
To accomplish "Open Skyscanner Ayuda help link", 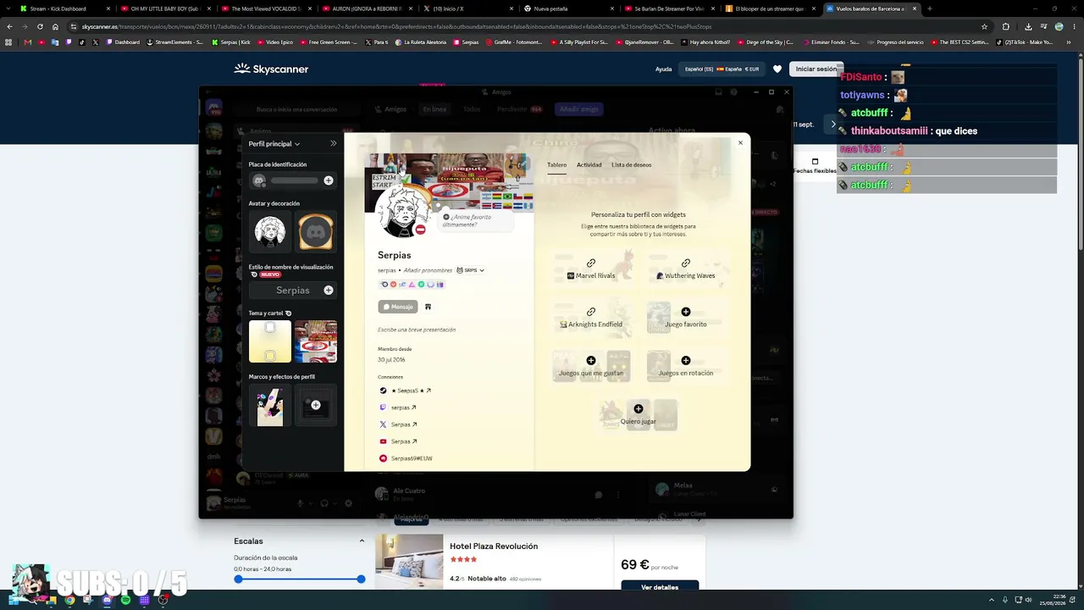I will click(x=663, y=69).
